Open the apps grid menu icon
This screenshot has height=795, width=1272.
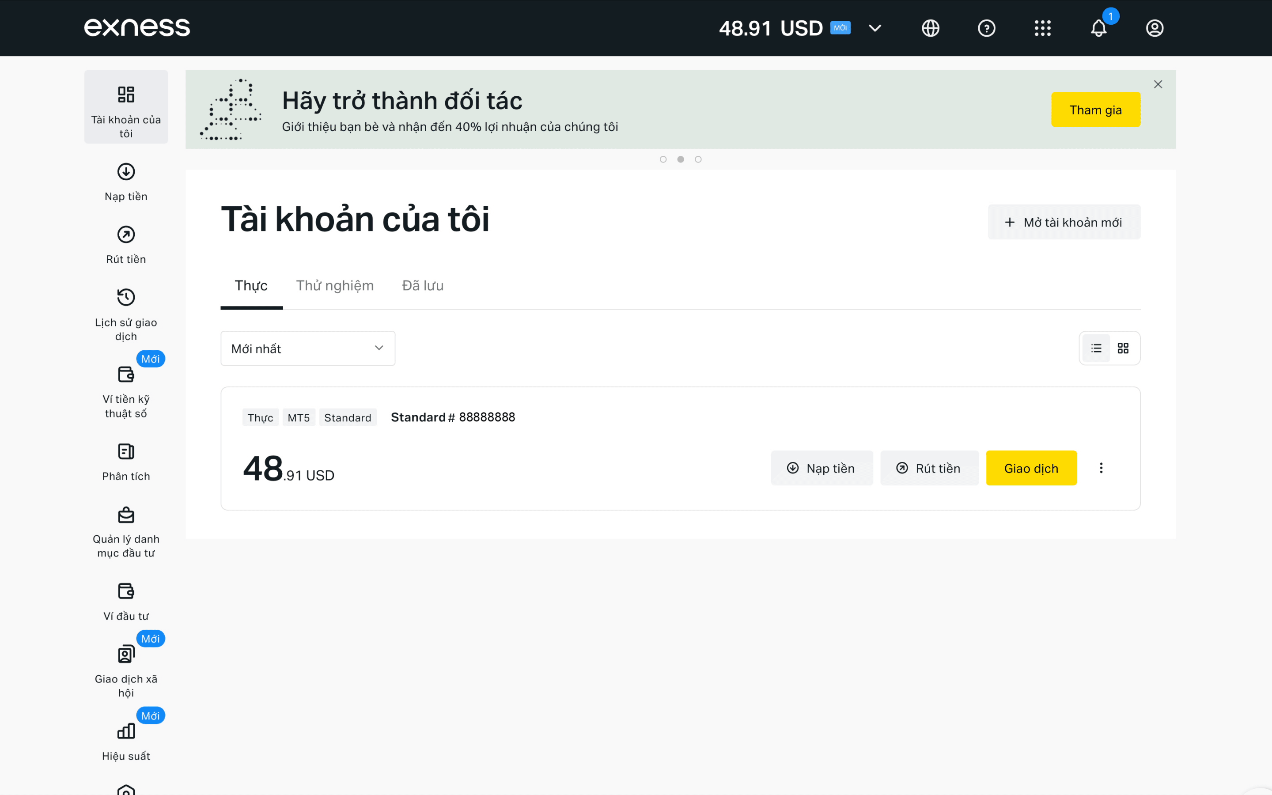[1042, 28]
